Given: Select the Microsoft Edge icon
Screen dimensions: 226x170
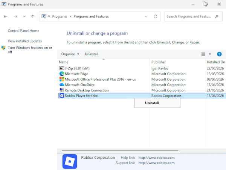Looking at the screenshot, I should pyautogui.click(x=62, y=74).
